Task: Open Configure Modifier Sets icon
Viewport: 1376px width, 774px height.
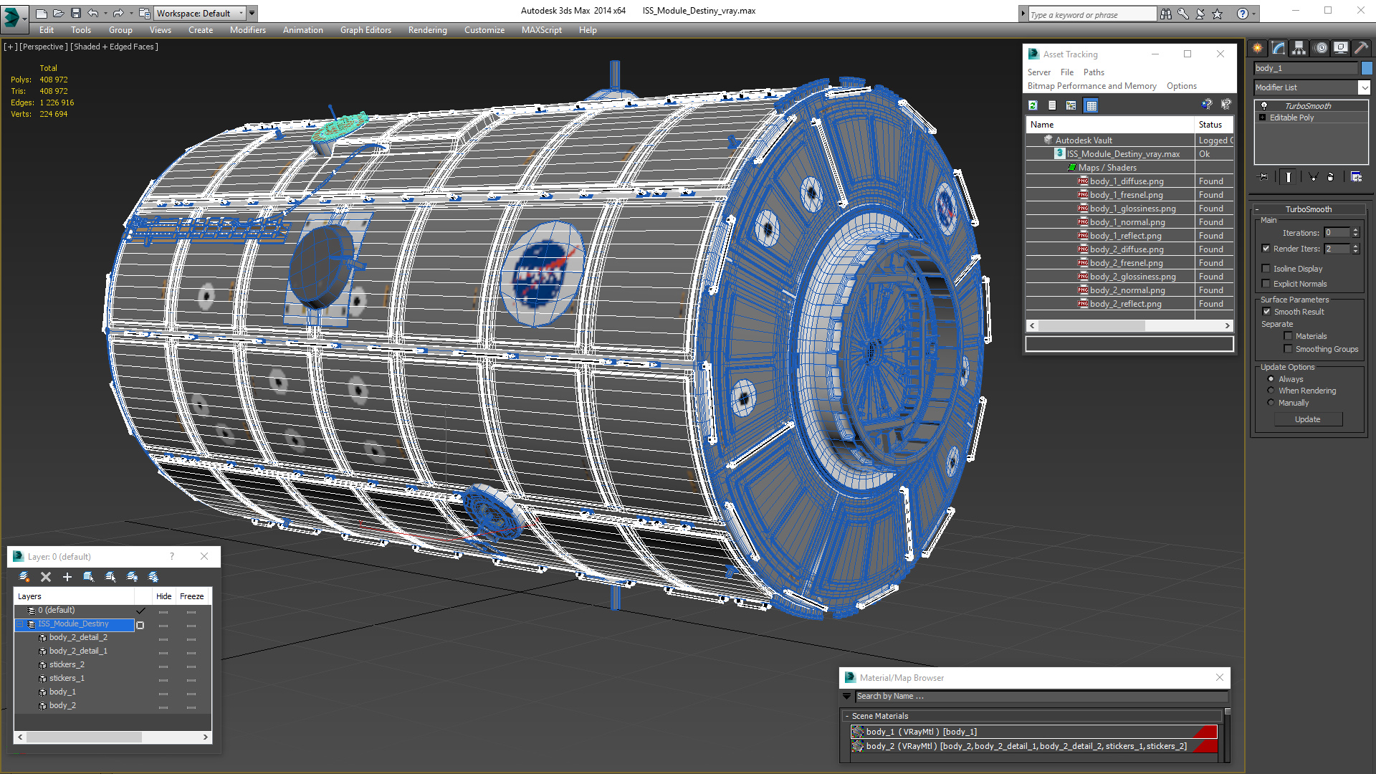Action: pos(1356,176)
